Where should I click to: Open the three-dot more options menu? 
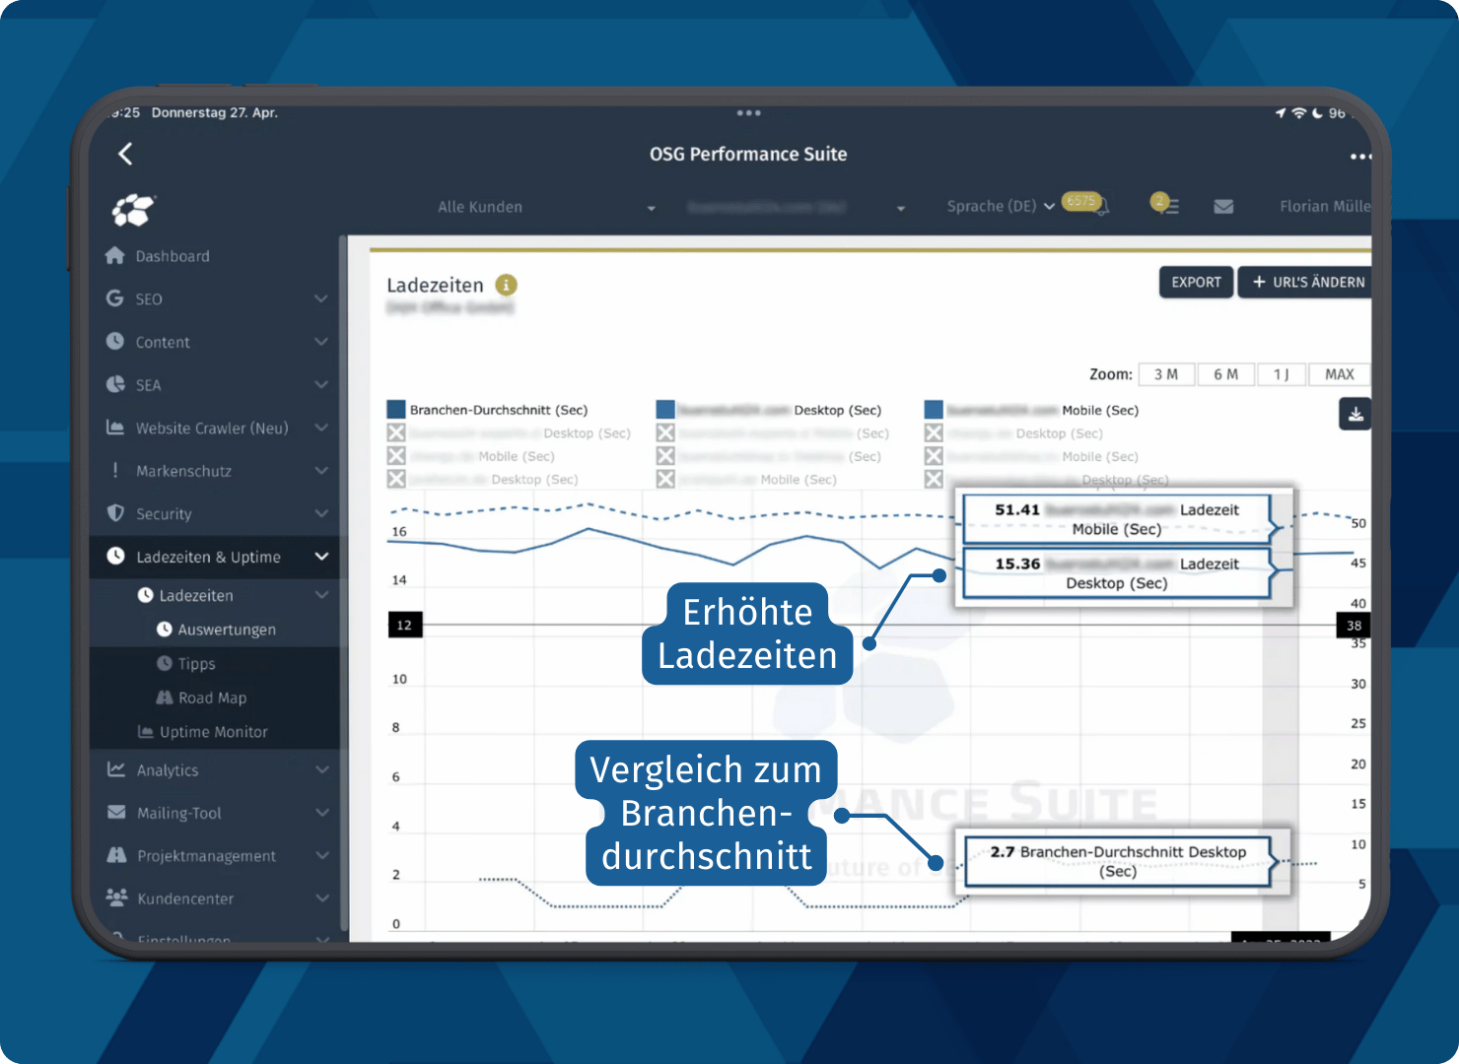[1359, 157]
